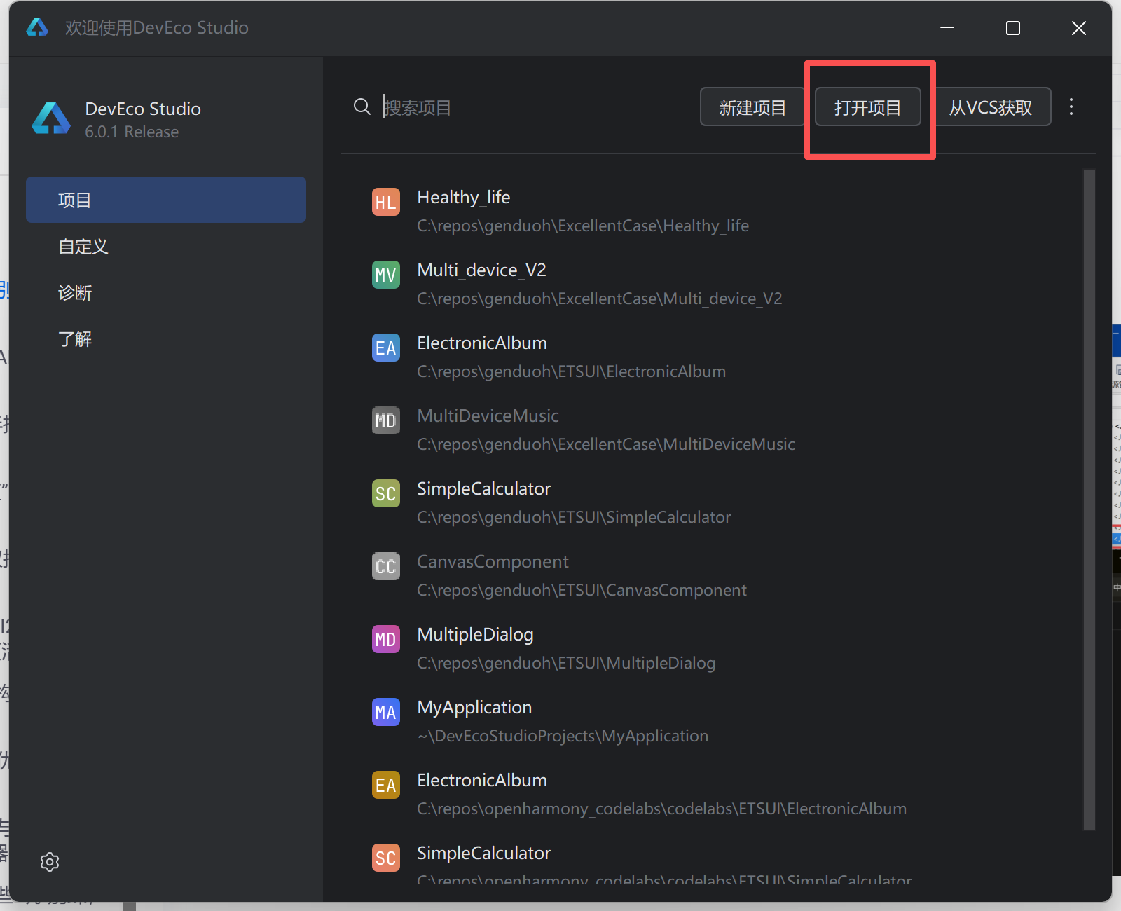
Task: Click the gray MD icon for MultiDeviceMusic
Action: click(385, 420)
